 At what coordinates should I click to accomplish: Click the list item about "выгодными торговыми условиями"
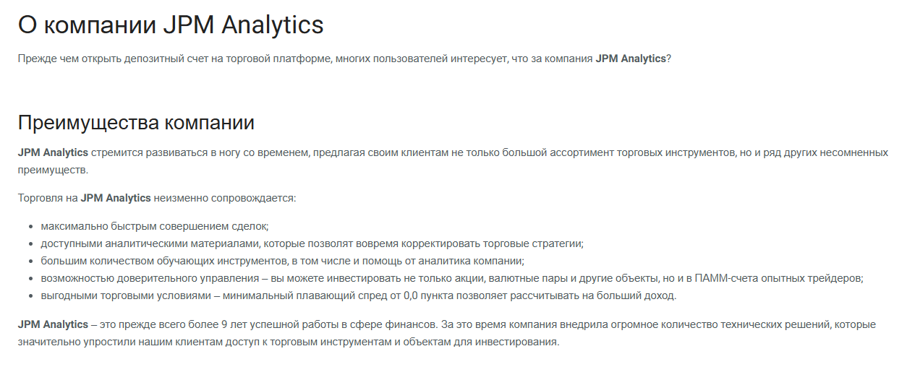pos(358,295)
